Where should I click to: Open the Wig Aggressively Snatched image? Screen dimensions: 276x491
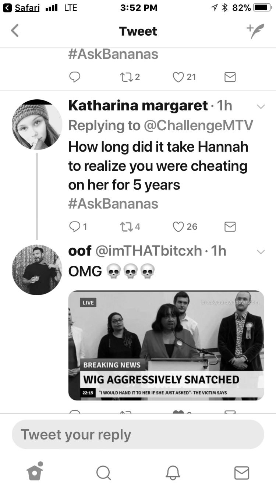click(166, 346)
